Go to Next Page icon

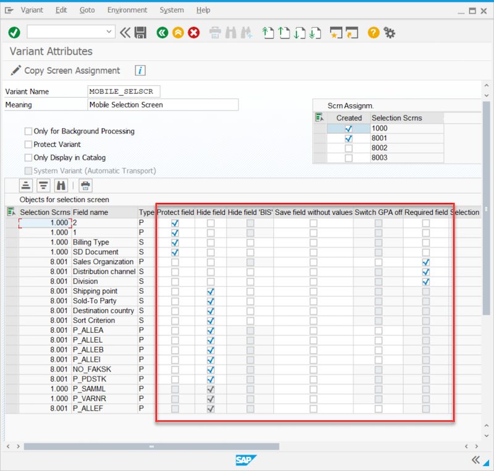(x=299, y=33)
